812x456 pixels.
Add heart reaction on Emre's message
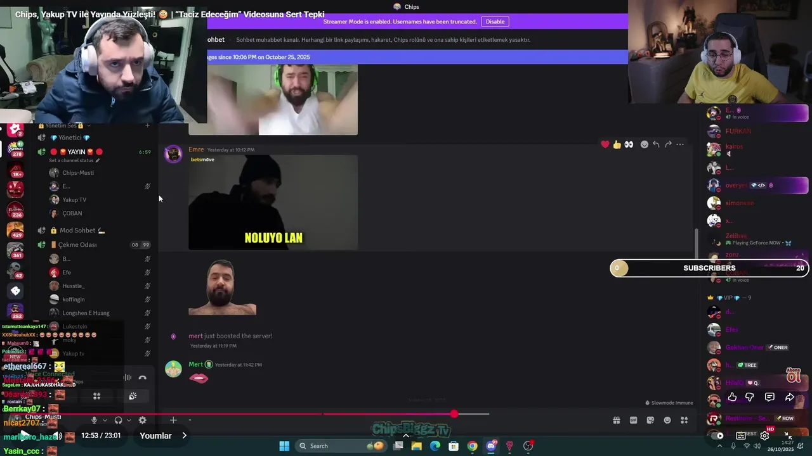pyautogui.click(x=605, y=144)
